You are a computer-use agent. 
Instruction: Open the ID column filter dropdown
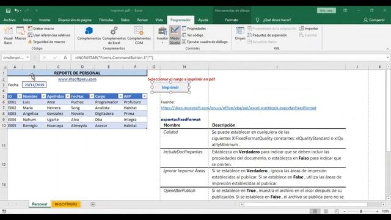point(20,97)
